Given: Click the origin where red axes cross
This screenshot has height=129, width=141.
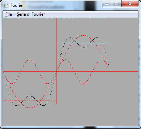Looking at the screenshot, I should [57, 71].
